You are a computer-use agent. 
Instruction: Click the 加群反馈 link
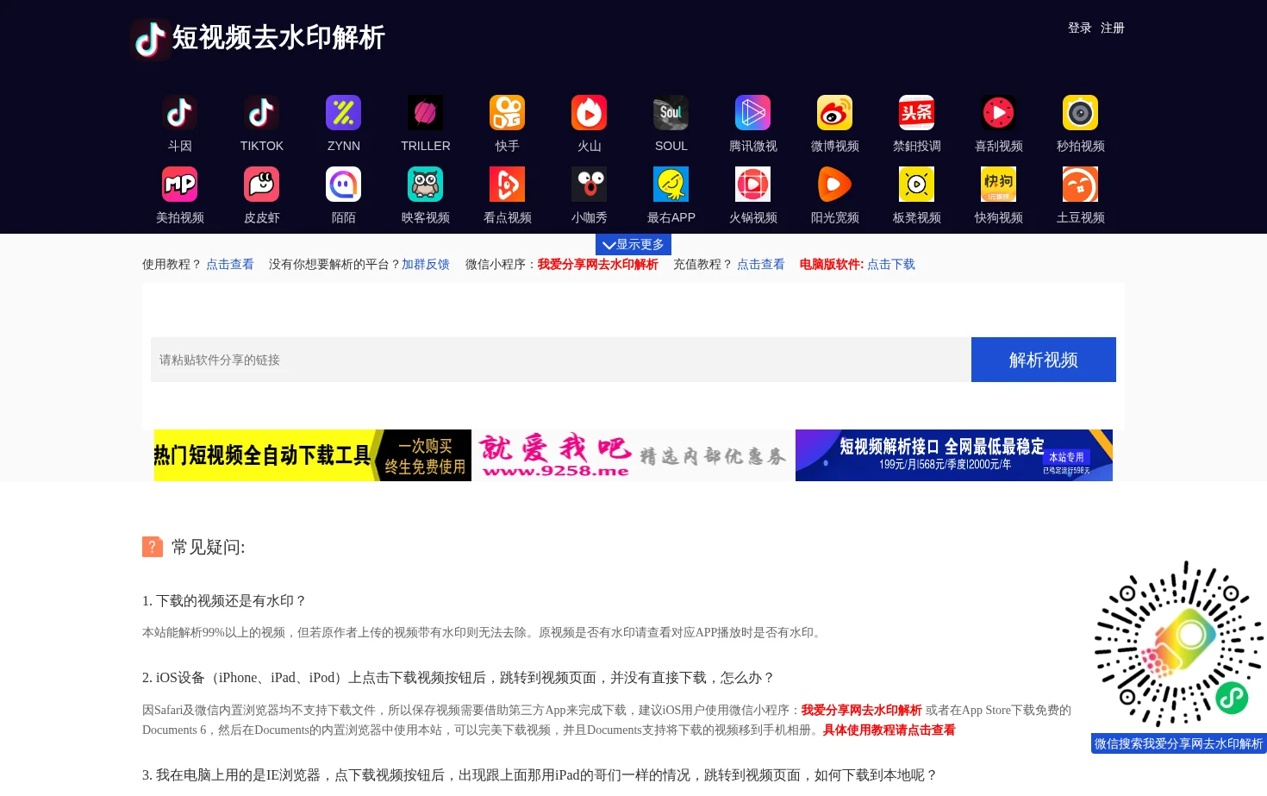click(x=426, y=265)
